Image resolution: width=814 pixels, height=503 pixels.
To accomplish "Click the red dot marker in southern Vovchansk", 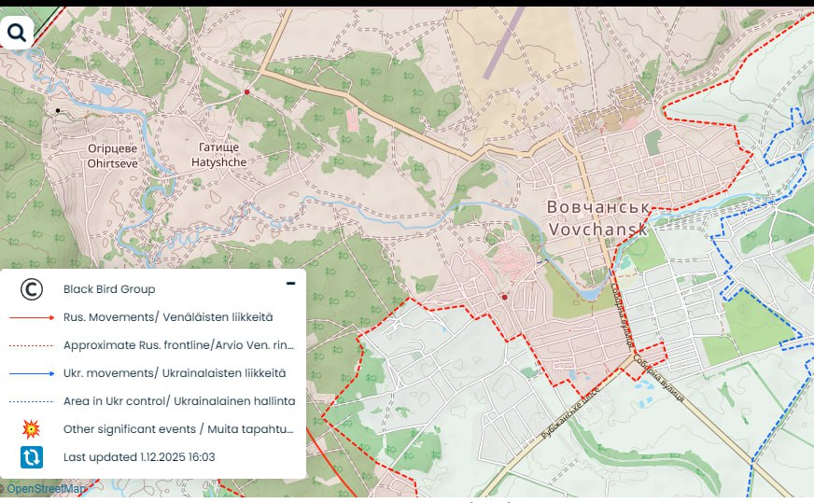I will tap(504, 298).
